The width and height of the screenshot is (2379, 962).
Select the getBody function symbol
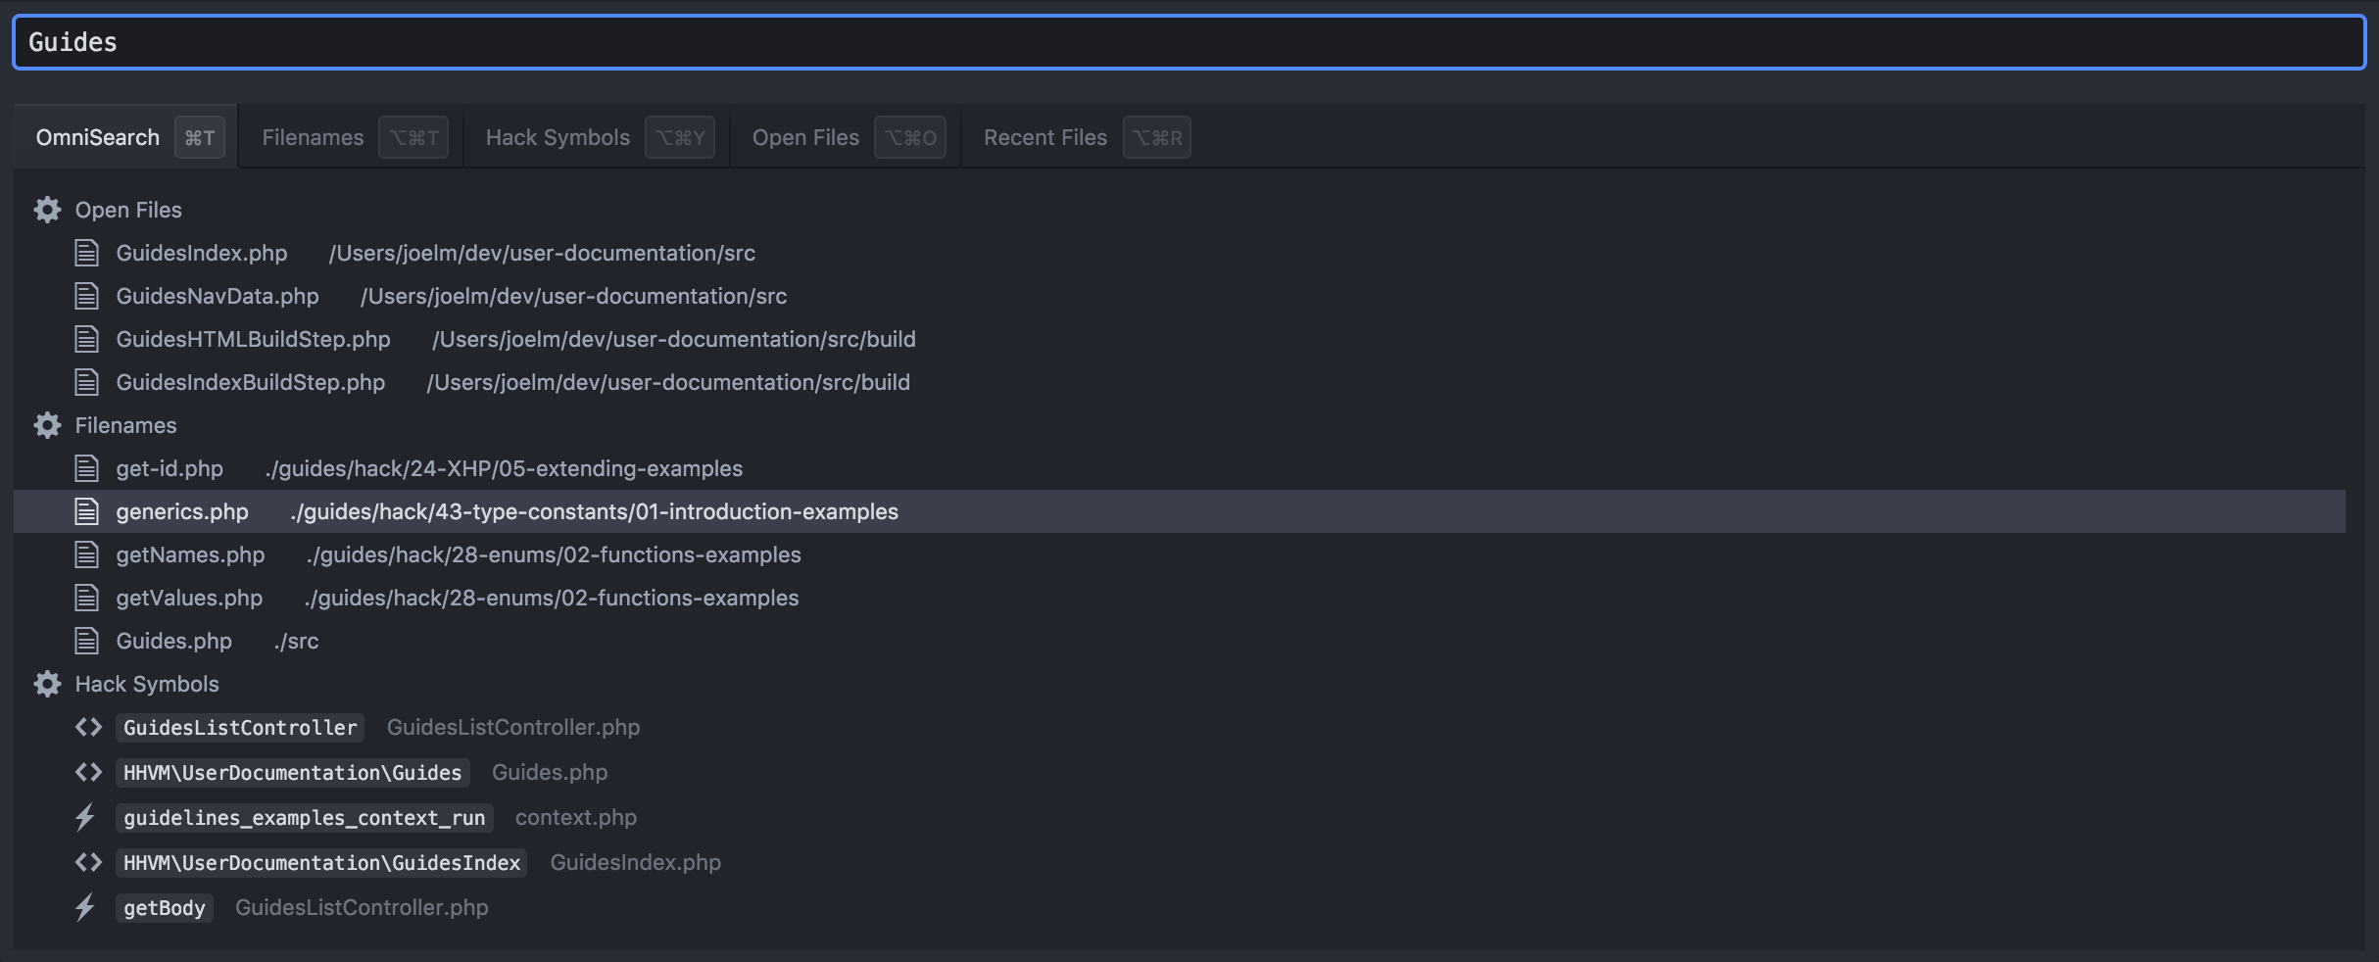coord(165,907)
